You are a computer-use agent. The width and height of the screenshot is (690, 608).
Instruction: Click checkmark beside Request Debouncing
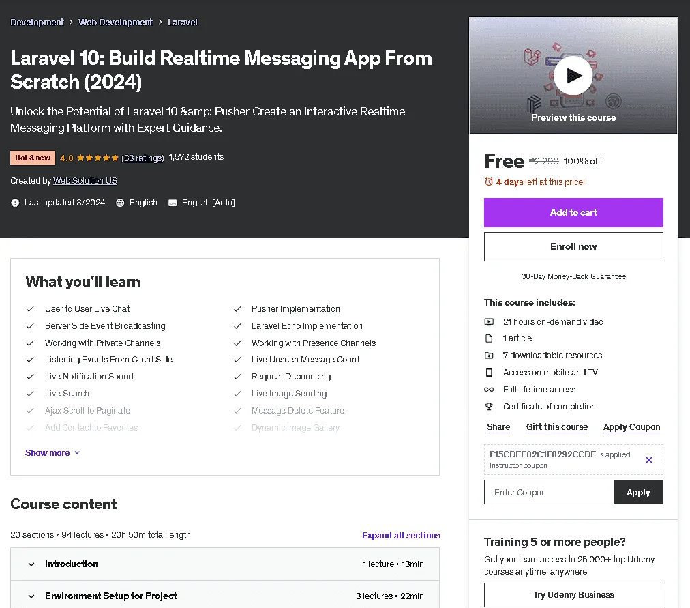(237, 377)
